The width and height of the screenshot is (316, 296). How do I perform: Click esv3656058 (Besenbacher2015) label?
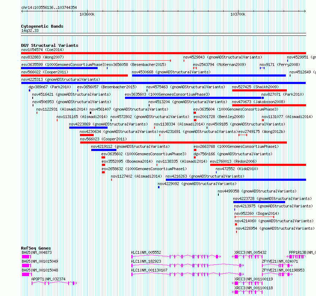click(136, 65)
